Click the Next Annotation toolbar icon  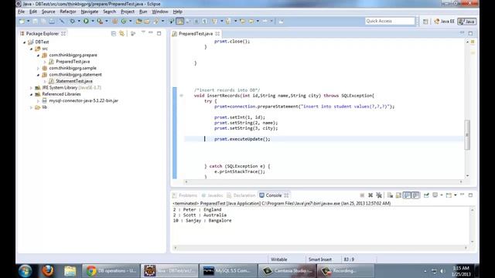[215, 21]
